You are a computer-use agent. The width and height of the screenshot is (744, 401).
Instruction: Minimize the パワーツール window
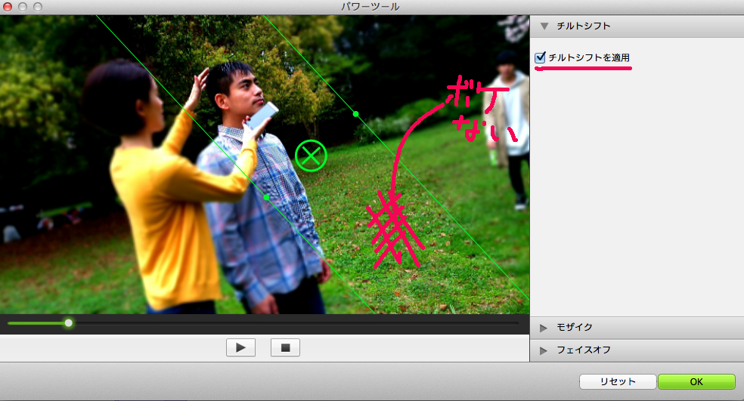coord(23,7)
